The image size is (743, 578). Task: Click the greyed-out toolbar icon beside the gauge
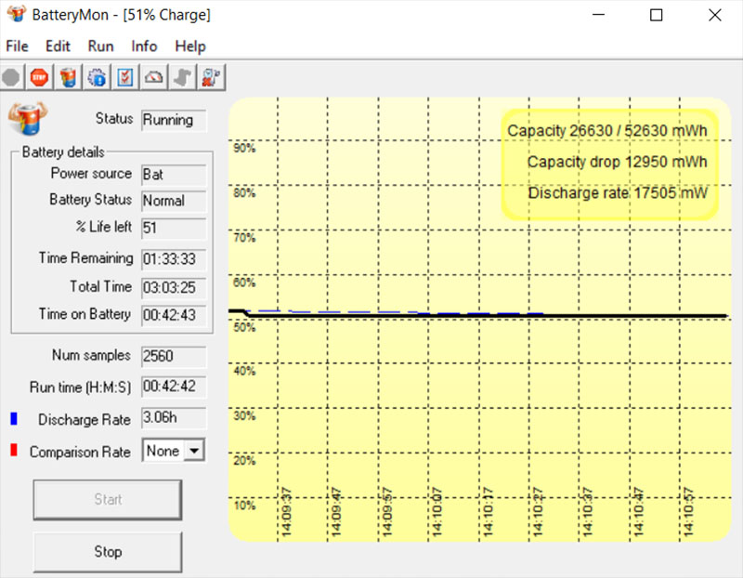pos(183,77)
